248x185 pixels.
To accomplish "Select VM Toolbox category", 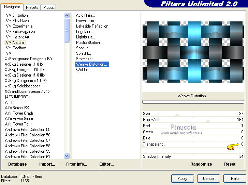I will coord(16,48).
